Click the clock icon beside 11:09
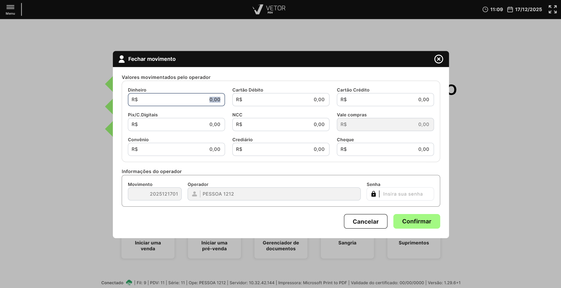The width and height of the screenshot is (561, 288). tap(485, 9)
